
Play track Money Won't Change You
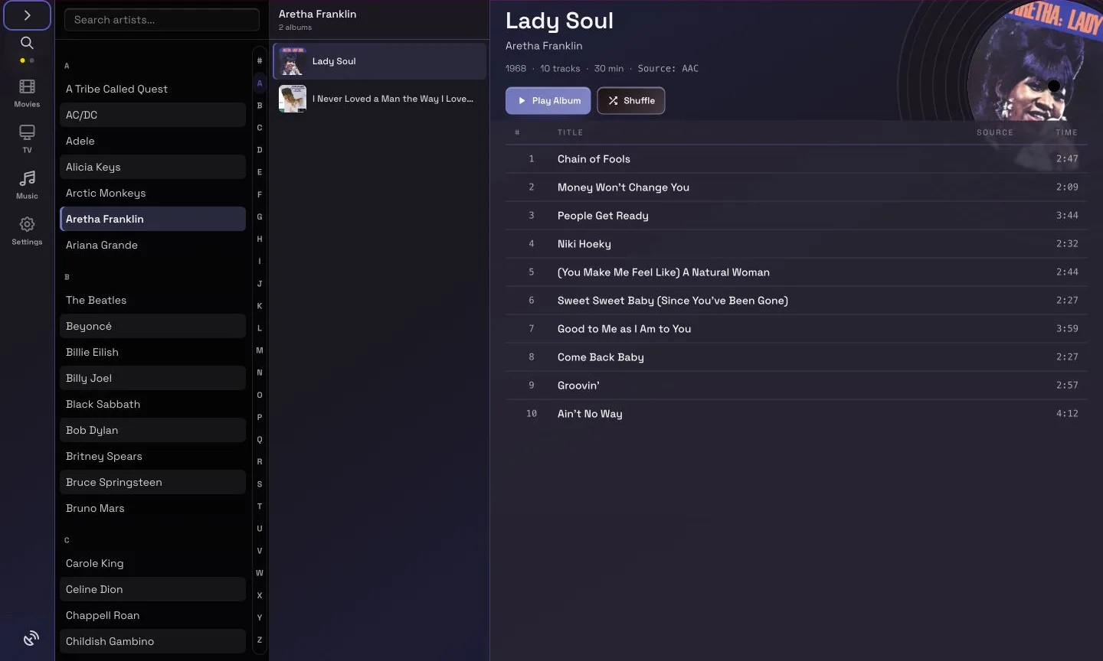797,187
